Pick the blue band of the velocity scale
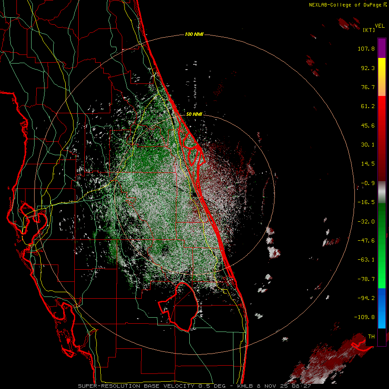The image size is (389, 389). click(x=382, y=308)
